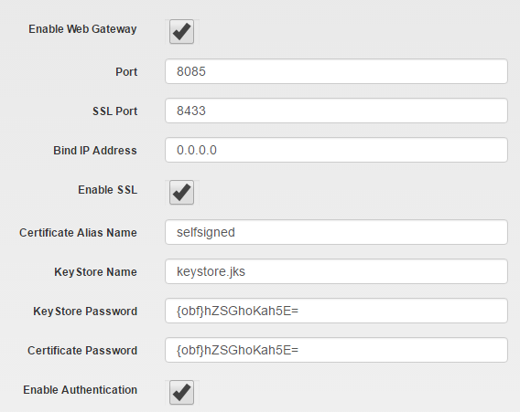The height and width of the screenshot is (412, 520).
Task: Focus the Key Store Name field keystore.jks
Action: [x=336, y=271]
